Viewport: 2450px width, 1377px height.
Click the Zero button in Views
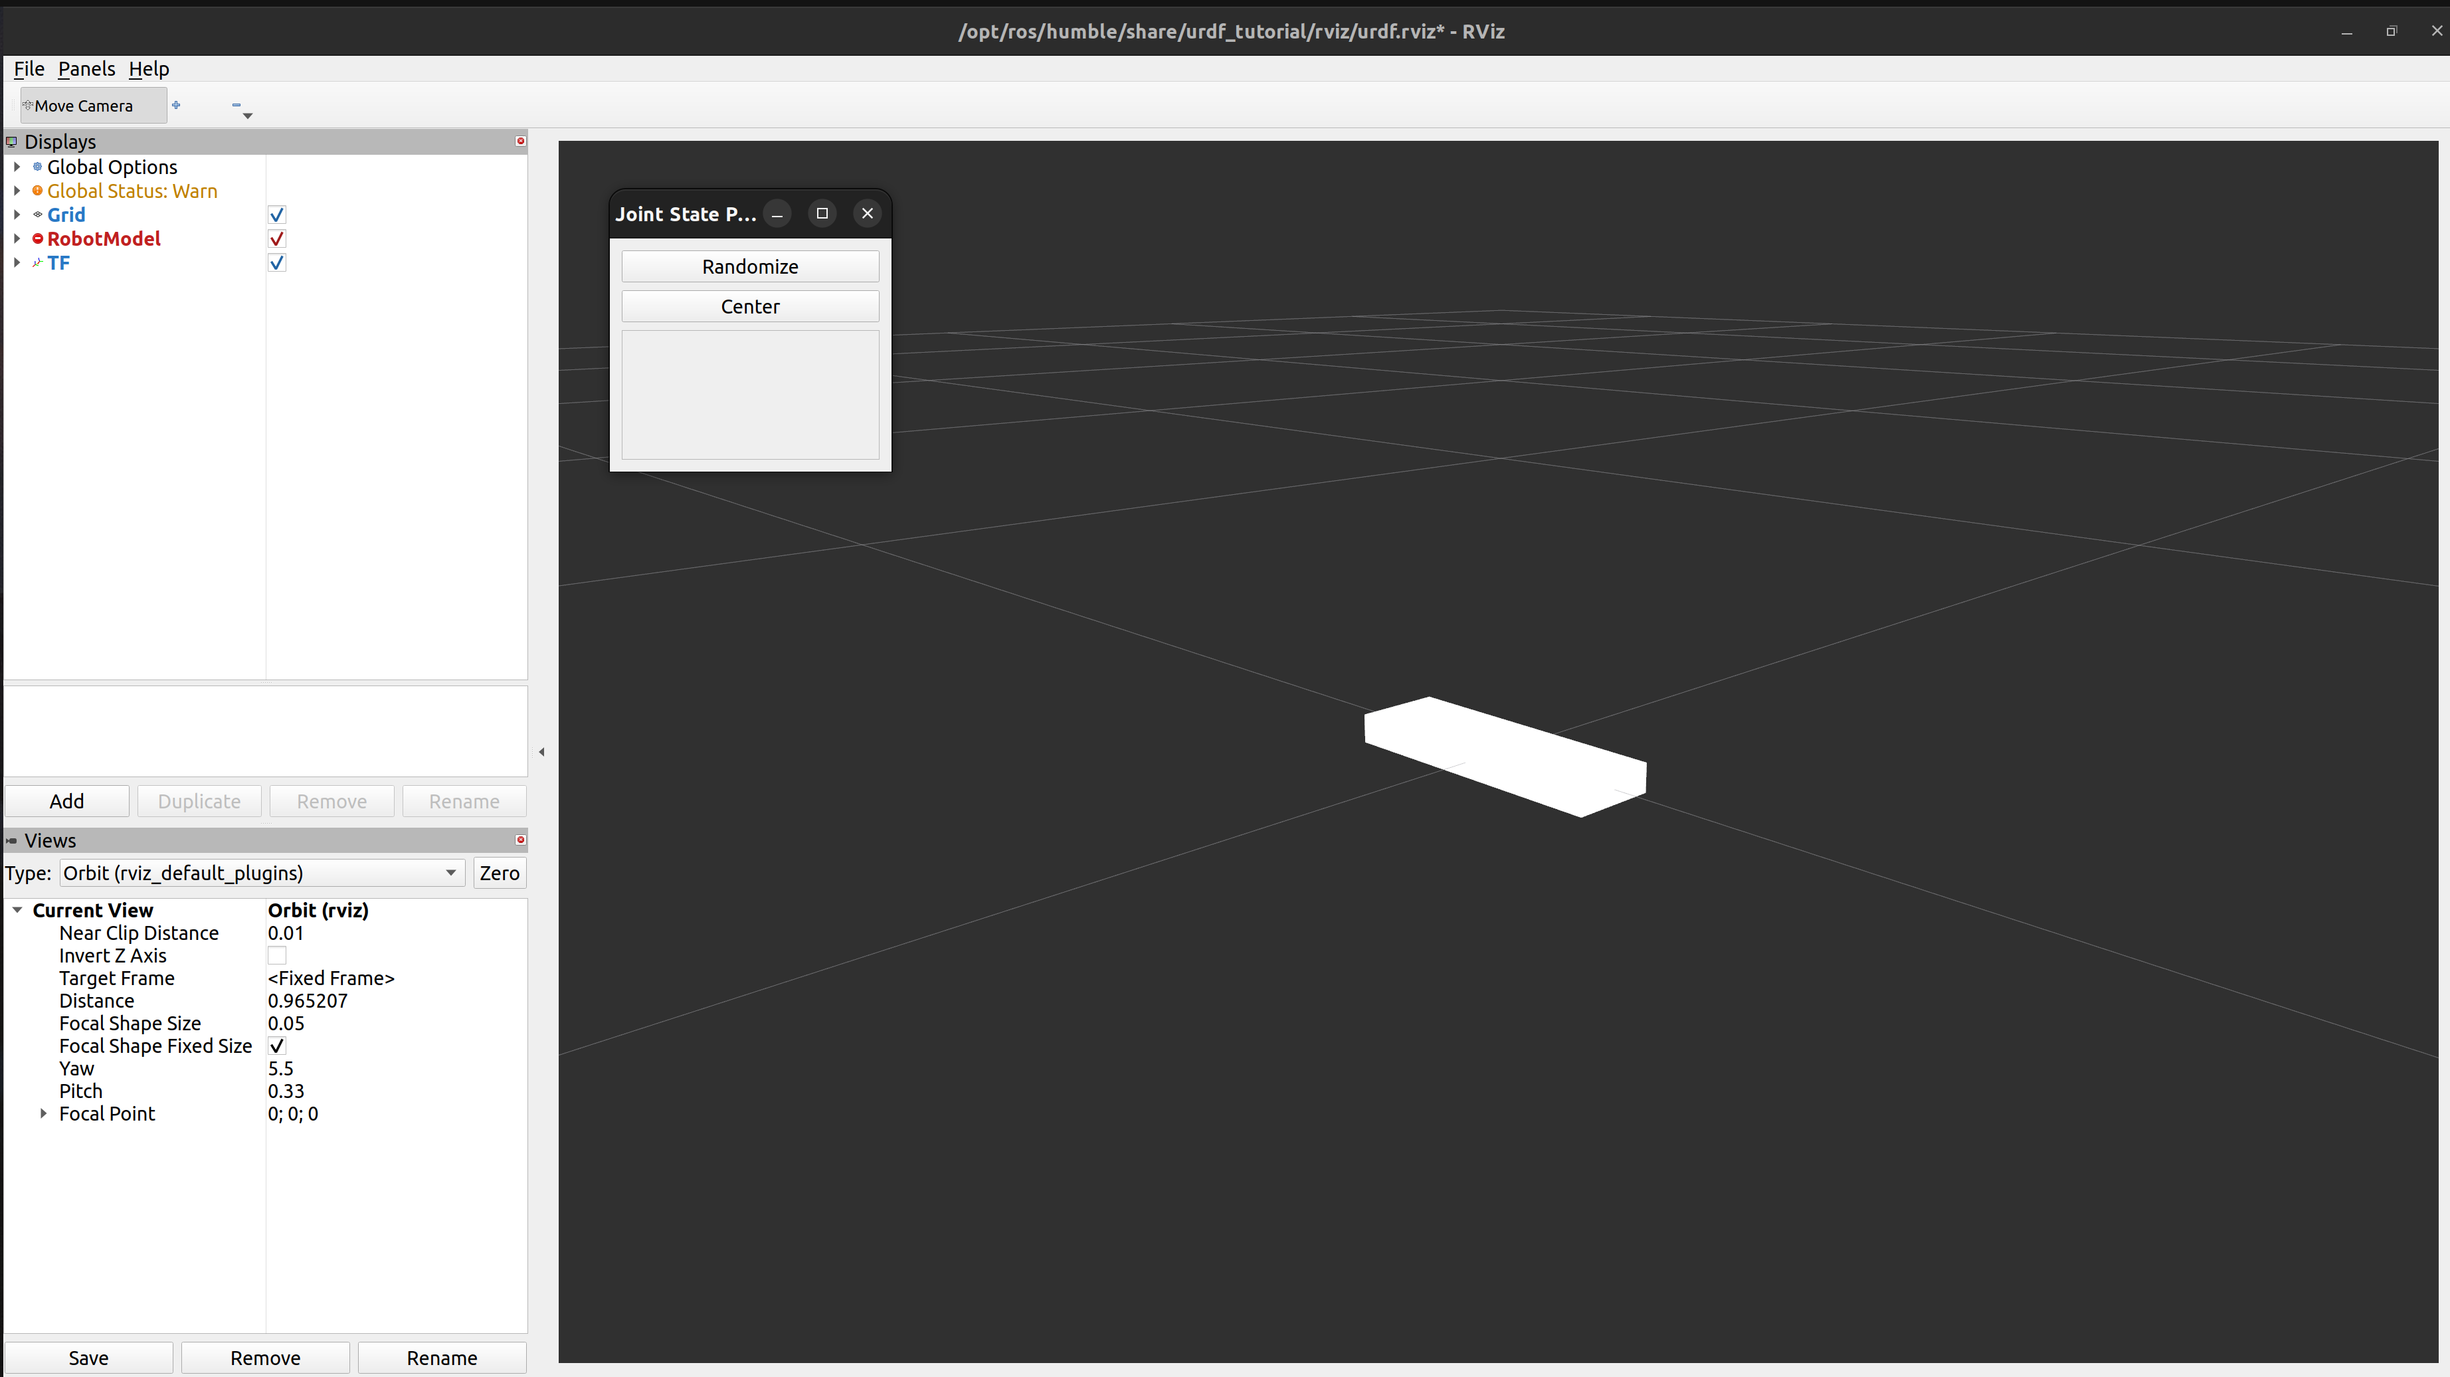pos(500,873)
